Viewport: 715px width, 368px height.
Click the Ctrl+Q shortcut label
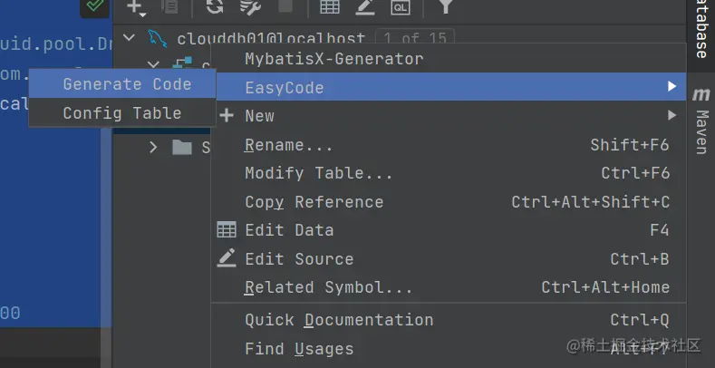click(x=640, y=320)
